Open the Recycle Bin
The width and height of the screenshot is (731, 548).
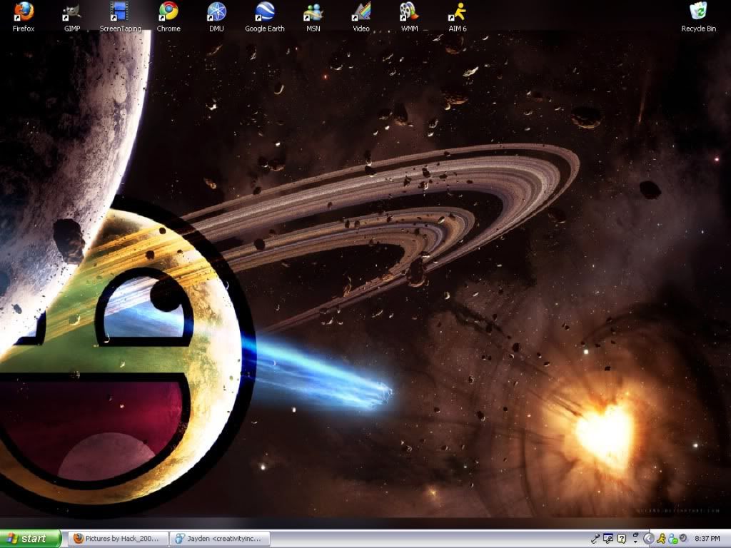pos(697,13)
